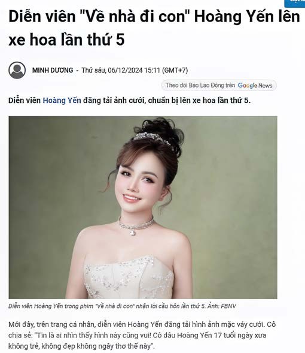This screenshot has height=353, width=305.
Task: Click the colorful Google logo
Action: coord(247,86)
